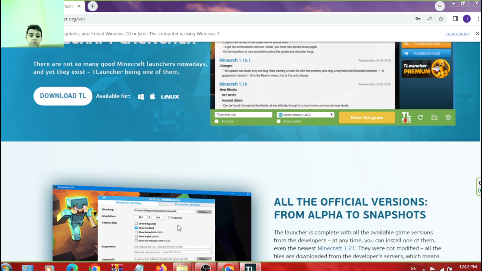Open OBS Studio from the taskbar
This screenshot has height=271, width=482.
click(x=206, y=268)
